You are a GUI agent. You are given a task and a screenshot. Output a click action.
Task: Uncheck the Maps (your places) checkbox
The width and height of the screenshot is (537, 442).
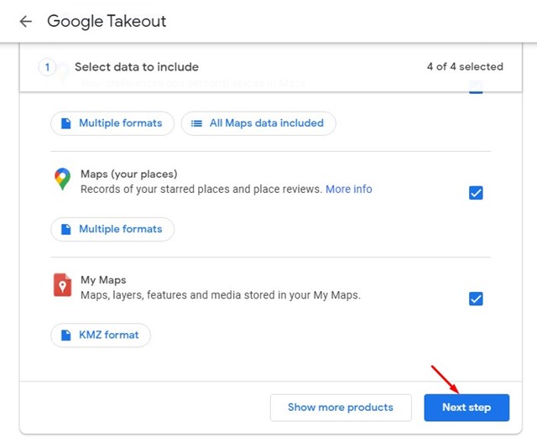(476, 193)
